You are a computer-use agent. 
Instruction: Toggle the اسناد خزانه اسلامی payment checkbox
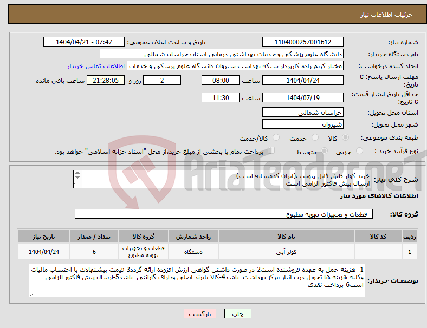coord(271,150)
